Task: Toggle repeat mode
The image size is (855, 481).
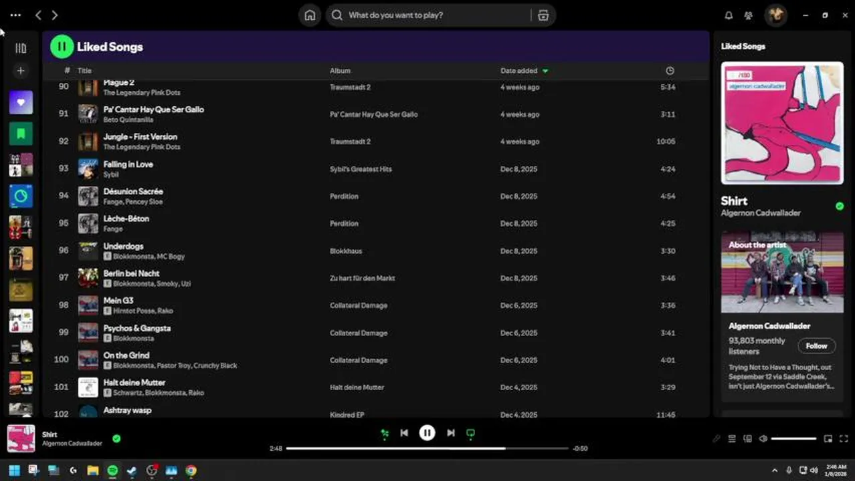Action: coord(470,434)
